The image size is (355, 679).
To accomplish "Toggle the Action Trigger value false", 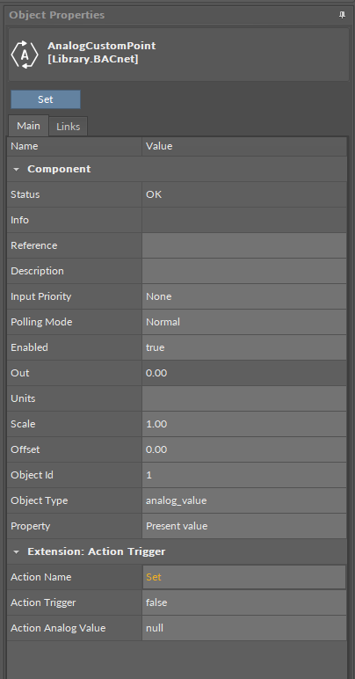I will [244, 602].
